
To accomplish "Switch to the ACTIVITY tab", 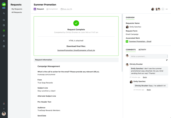I will click(142, 50).
